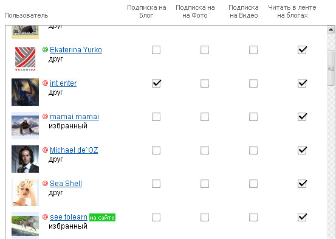
Task: Open the mamai mamai profile link
Action: 74,117
